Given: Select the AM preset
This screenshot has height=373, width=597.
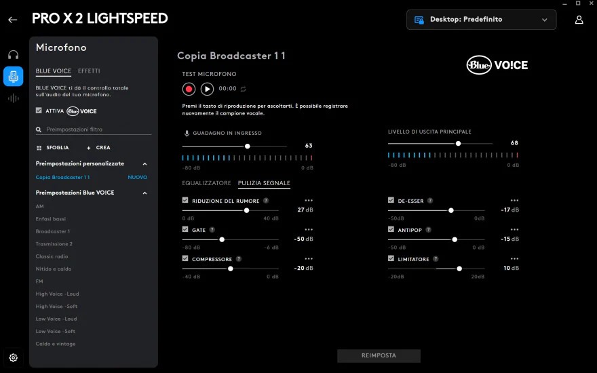Looking at the screenshot, I should [x=39, y=206].
